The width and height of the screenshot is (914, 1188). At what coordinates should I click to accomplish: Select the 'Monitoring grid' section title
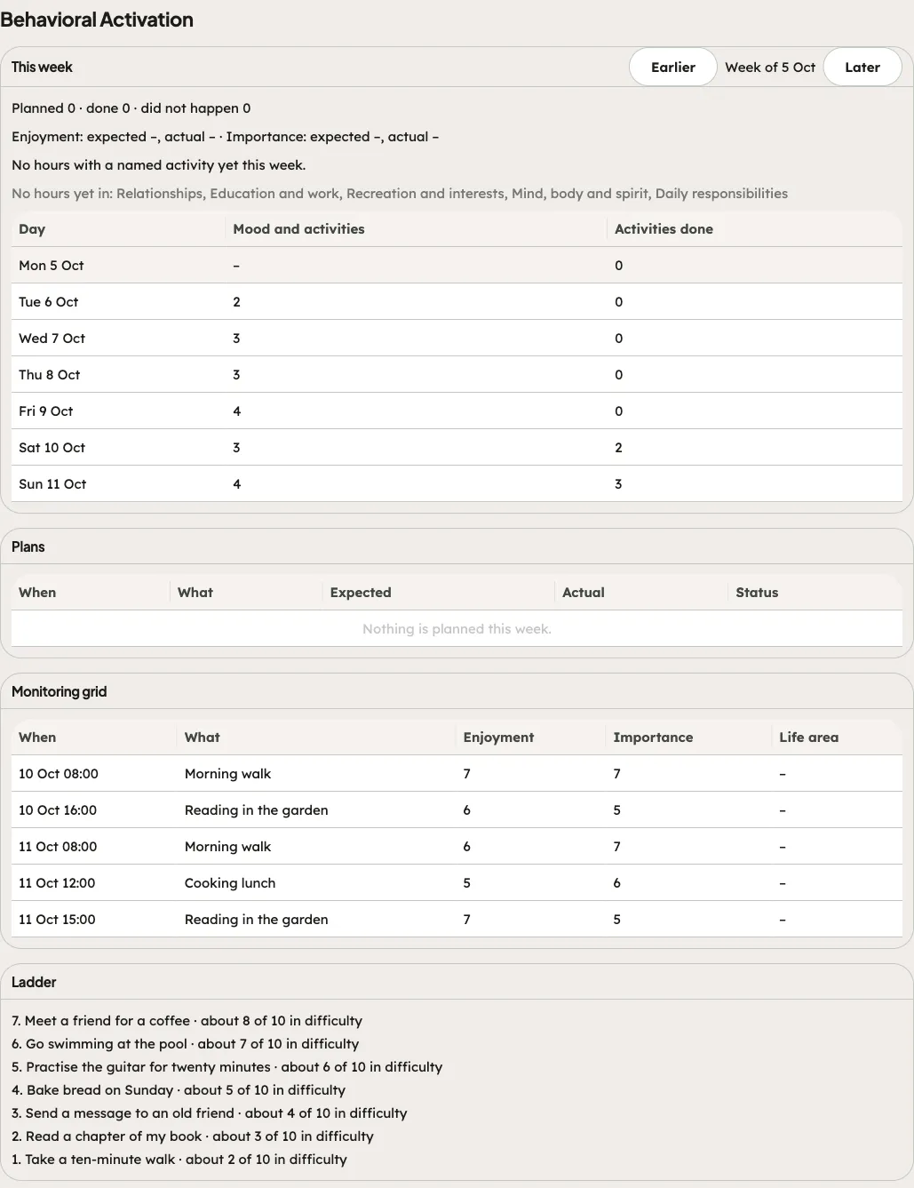point(59,692)
